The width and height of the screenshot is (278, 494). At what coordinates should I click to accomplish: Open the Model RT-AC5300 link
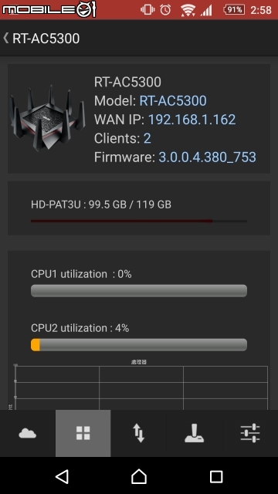point(173,101)
